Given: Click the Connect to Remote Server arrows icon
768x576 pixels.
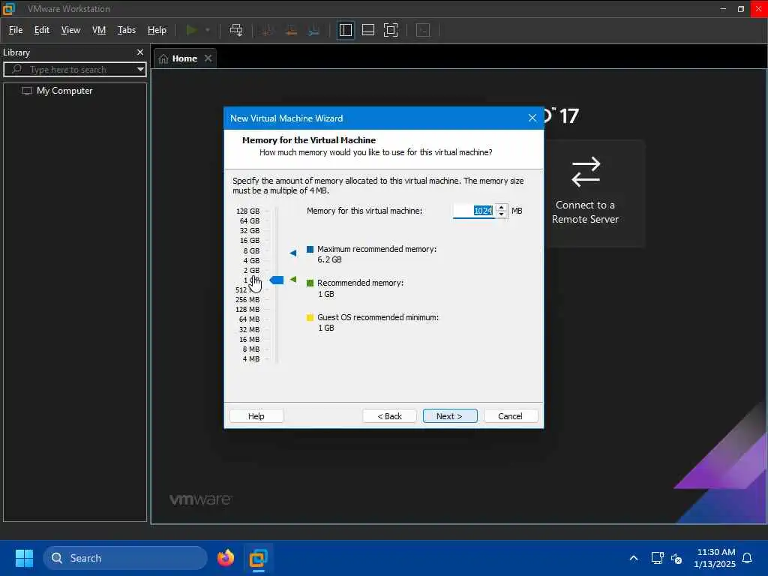Looking at the screenshot, I should (586, 172).
